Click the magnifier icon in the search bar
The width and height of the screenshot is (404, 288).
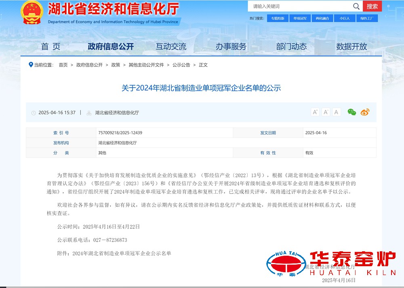[356, 6]
